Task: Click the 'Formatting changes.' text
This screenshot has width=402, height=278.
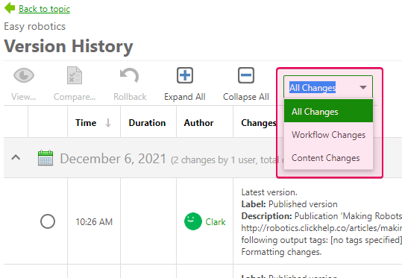Action: click(281, 252)
